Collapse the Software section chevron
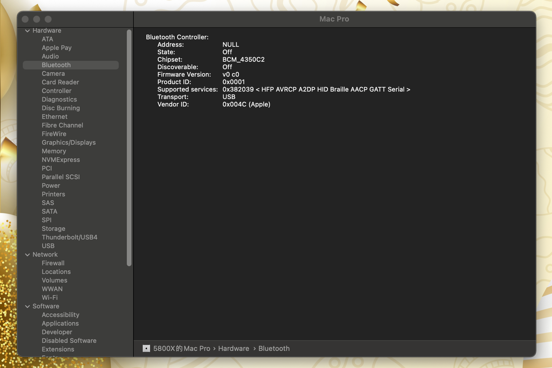This screenshot has width=552, height=368. click(x=28, y=306)
